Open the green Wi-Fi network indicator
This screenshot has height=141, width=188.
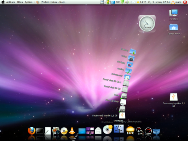pos(123,2)
